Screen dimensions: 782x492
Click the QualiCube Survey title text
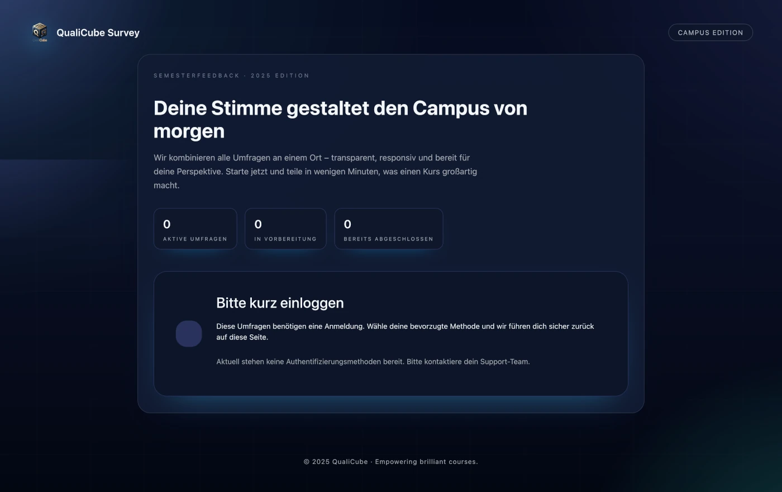coord(98,32)
